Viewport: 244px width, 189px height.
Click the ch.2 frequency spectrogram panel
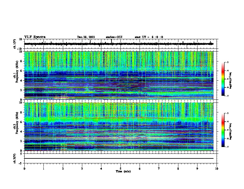pyautogui.click(x=119, y=127)
